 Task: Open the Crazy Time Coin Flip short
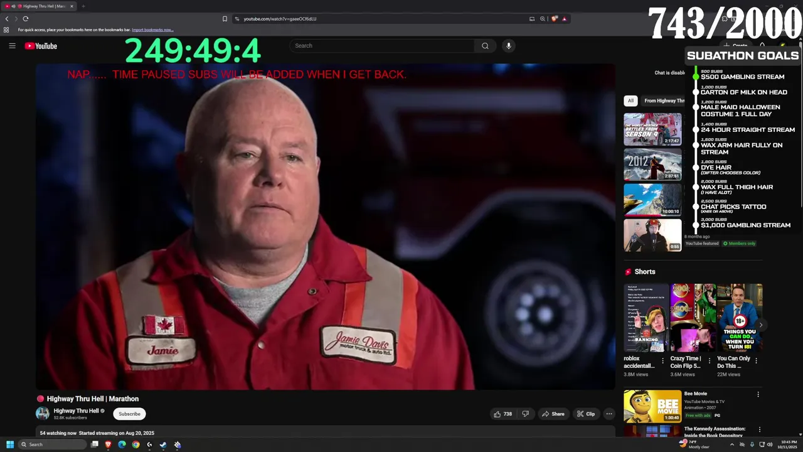click(x=693, y=318)
